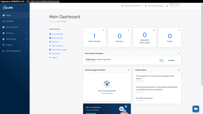Open Benachrichtigungen in top bar

point(156,6)
